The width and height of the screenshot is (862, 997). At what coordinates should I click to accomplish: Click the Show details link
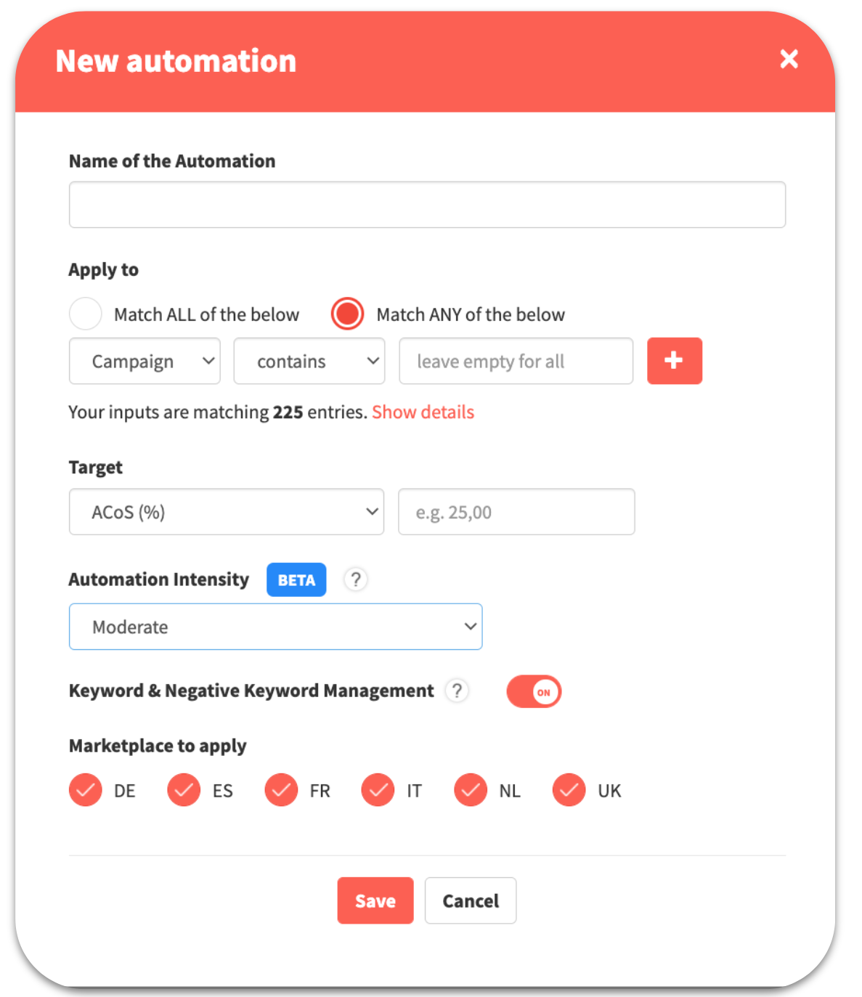[x=423, y=412]
